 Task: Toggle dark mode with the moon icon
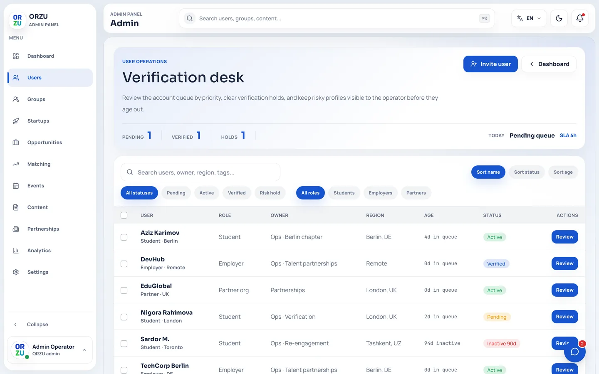(x=559, y=18)
